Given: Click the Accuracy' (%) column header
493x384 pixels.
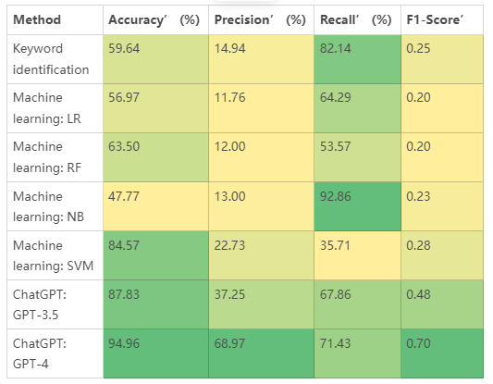Looking at the screenshot, I should (155, 19).
